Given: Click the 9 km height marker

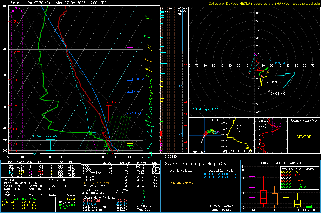Looking at the screenshot, I should click(x=15, y=80).
